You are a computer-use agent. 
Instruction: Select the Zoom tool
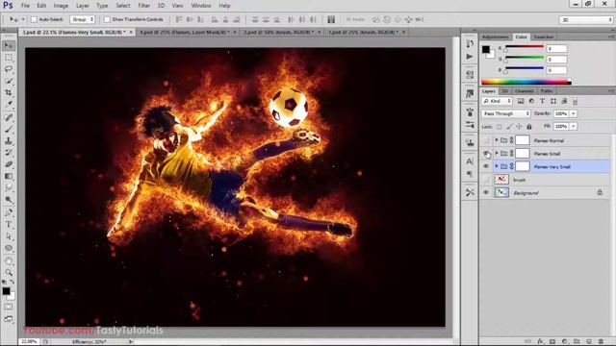(9, 272)
